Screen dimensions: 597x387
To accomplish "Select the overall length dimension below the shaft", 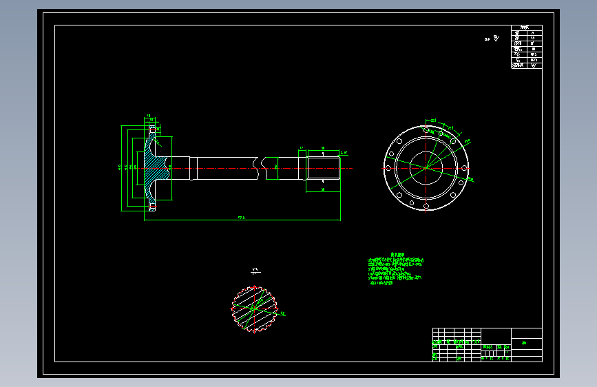I will click(242, 218).
